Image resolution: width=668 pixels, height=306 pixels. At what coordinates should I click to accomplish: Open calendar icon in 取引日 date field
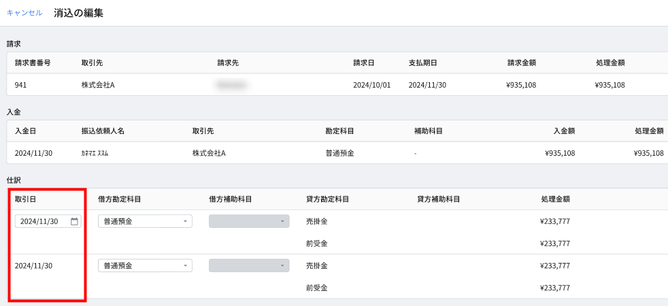pos(74,221)
